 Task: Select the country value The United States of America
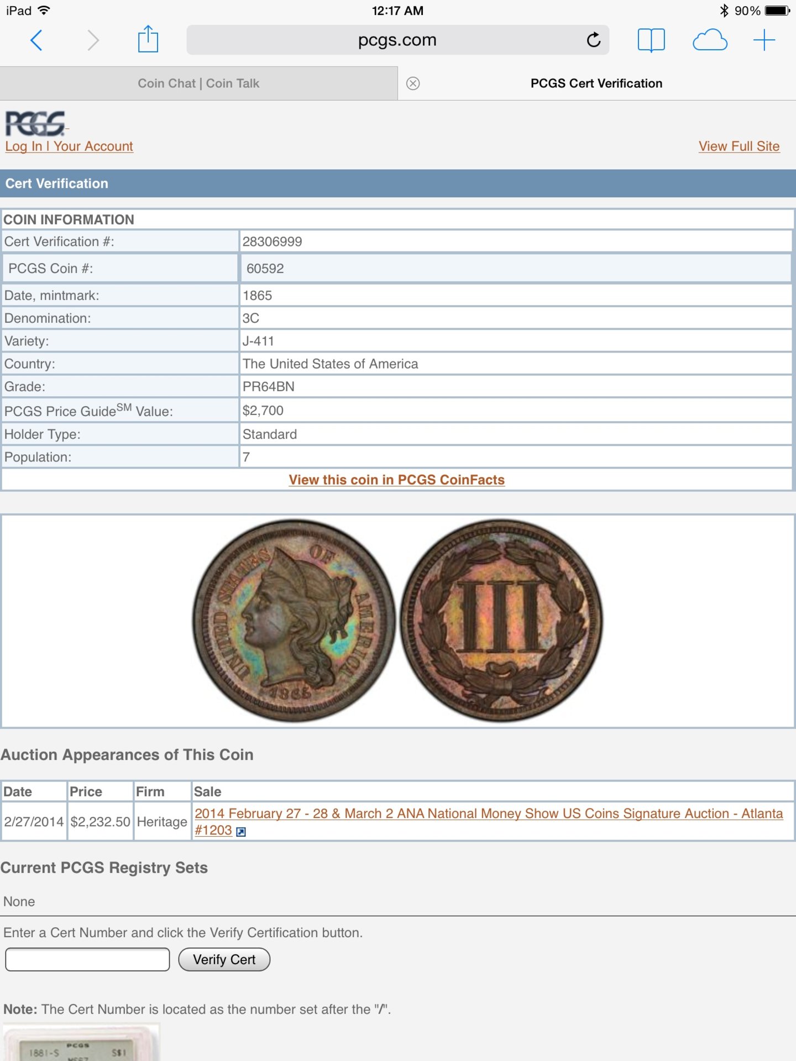(330, 364)
